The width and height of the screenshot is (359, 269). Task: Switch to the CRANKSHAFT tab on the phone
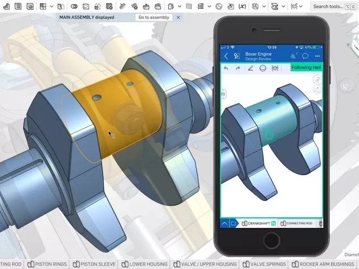(258, 223)
